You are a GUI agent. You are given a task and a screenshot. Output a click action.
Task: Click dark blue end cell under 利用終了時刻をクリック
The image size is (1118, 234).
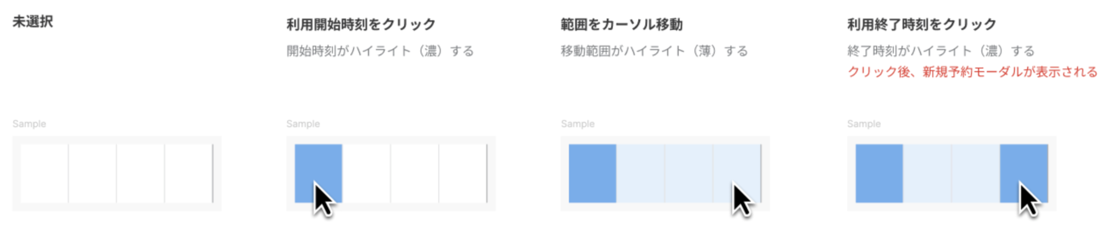(1024, 173)
